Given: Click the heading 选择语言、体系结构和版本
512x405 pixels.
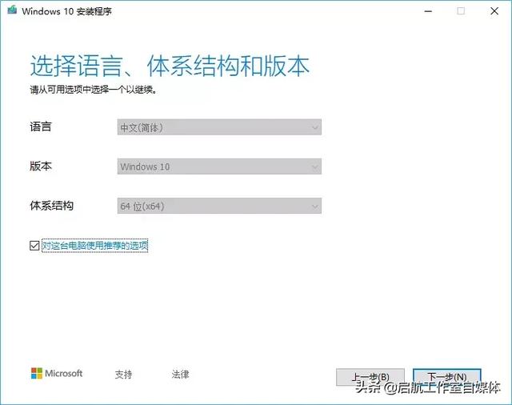Looking at the screenshot, I should click(170, 66).
